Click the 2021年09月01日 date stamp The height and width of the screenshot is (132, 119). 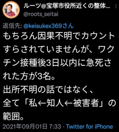(25, 126)
